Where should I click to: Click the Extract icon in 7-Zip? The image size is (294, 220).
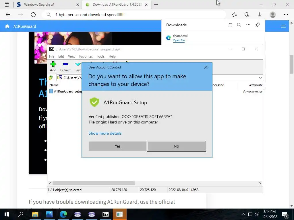pyautogui.click(x=65, y=66)
